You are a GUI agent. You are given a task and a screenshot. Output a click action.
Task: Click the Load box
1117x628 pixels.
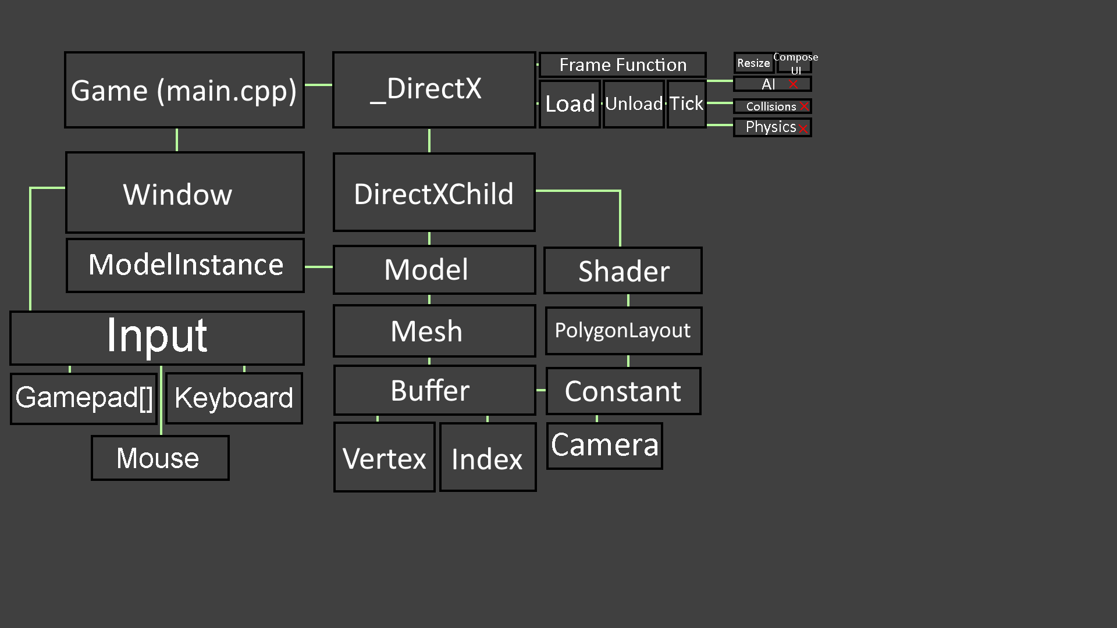pos(570,104)
